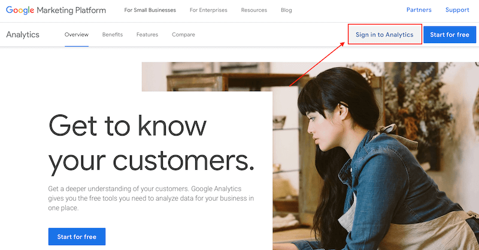
Task: Open the Resources menu item
Action: pos(254,10)
